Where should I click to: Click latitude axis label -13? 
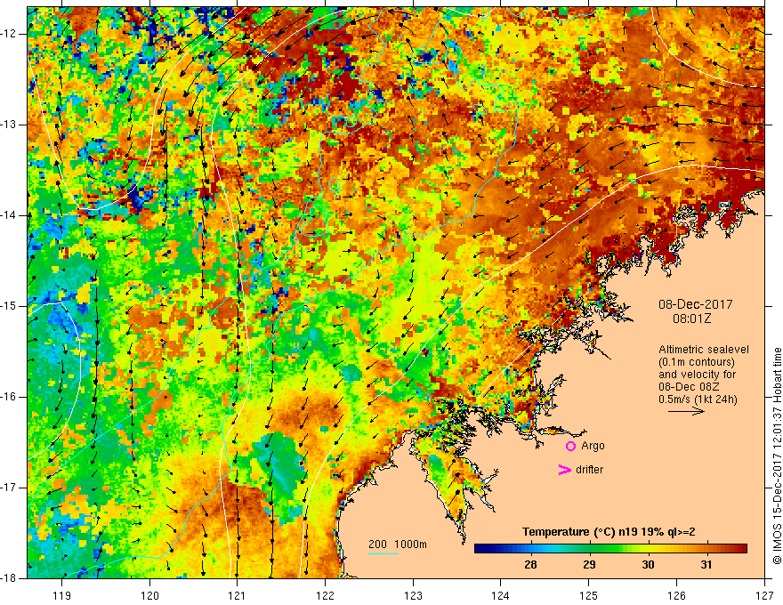coord(9,125)
